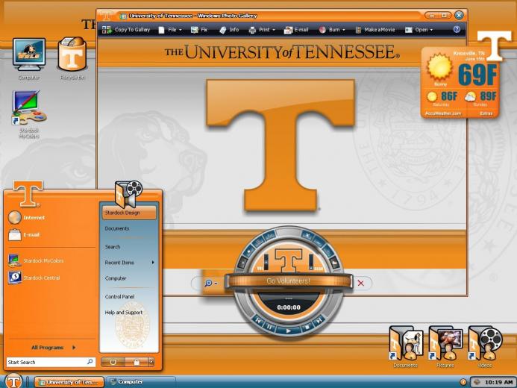Open the Burn dropdown menu
The height and width of the screenshot is (388, 517).
pos(332,30)
